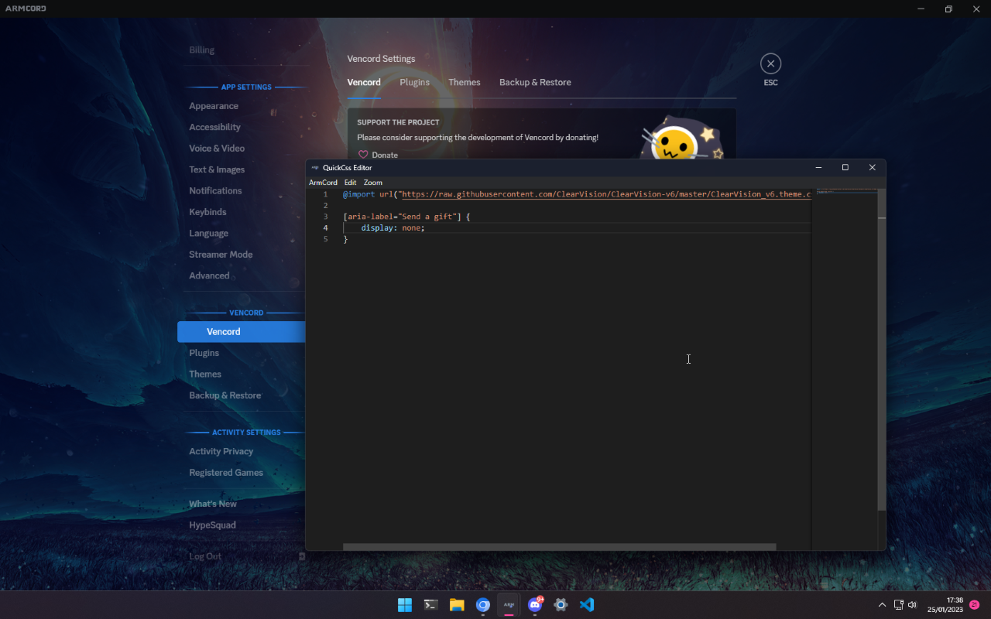991x619 pixels.
Task: Open the ArmCord menu in QuickCss Editor
Action: [x=324, y=182]
